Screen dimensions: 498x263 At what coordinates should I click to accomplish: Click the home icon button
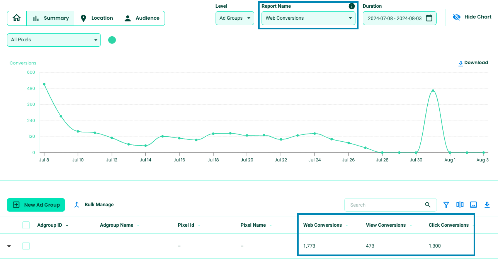(17, 18)
